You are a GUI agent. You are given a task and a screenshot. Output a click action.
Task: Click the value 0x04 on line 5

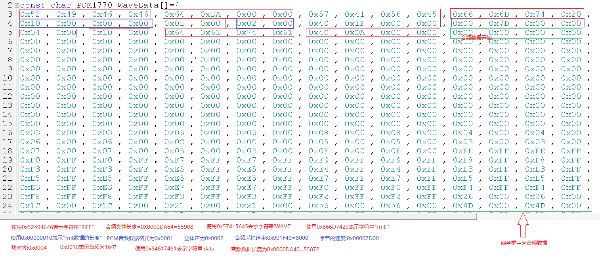30,32
